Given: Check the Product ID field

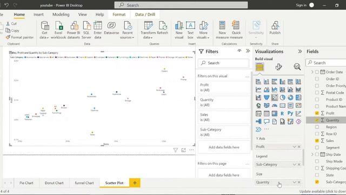Looking at the screenshot, I should pos(317,100).
